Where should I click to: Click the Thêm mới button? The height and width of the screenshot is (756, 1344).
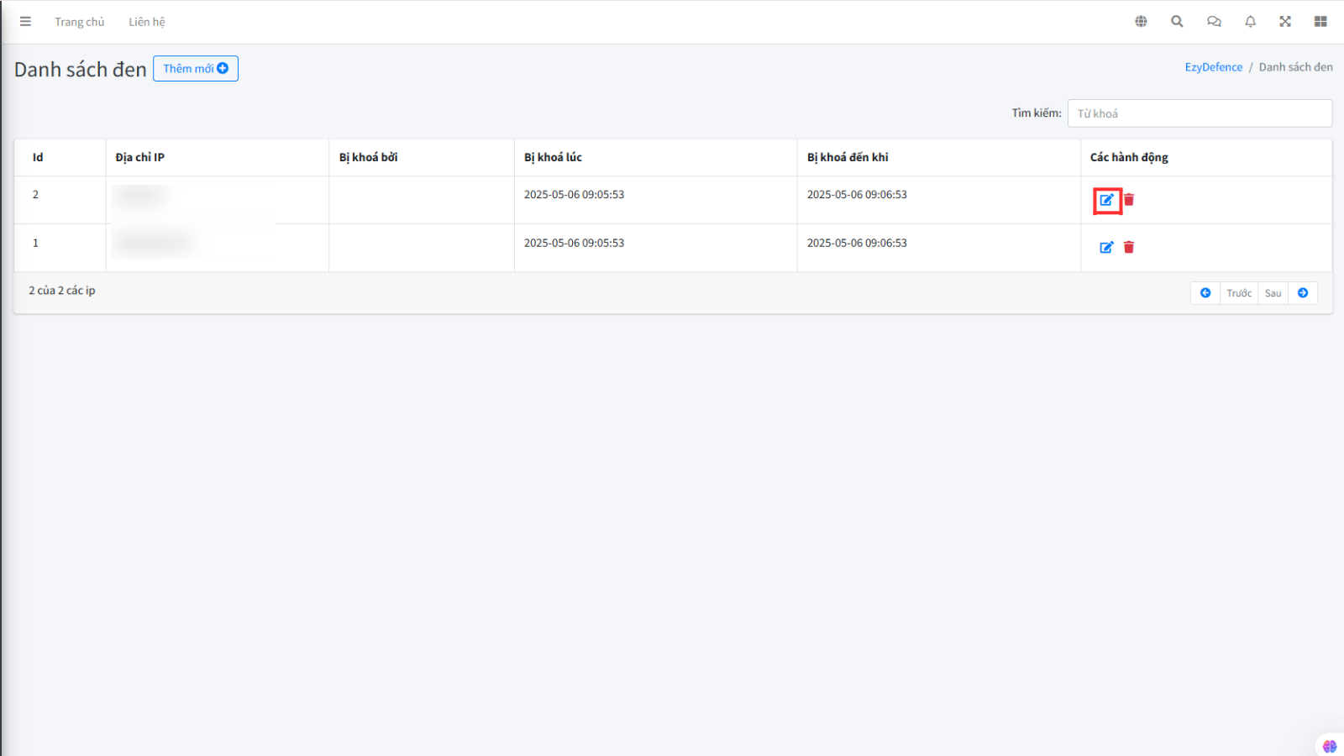click(196, 69)
